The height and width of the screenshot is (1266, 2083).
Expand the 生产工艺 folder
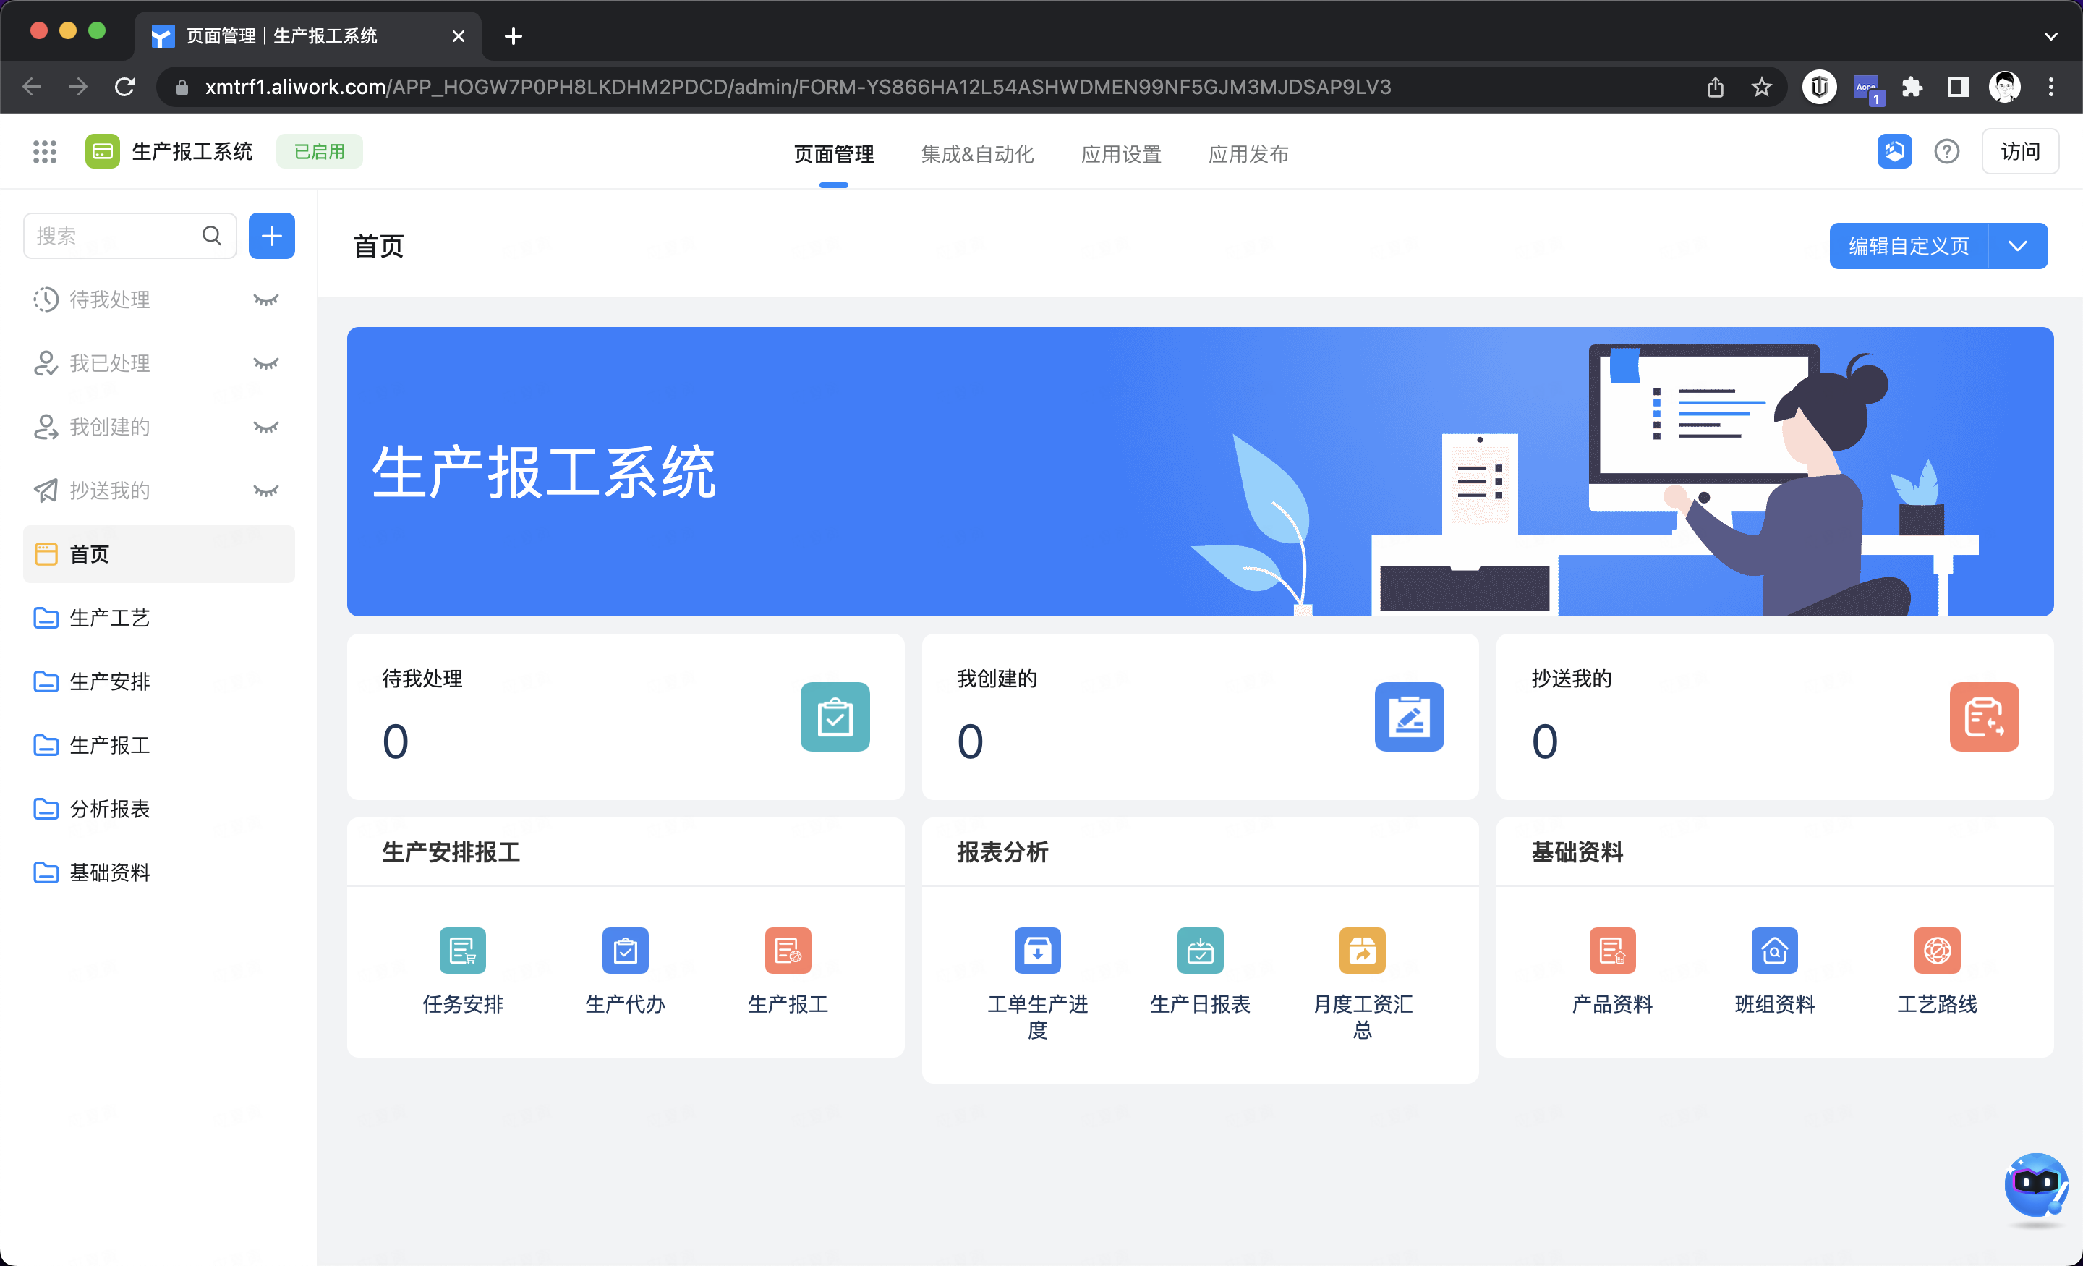tap(159, 619)
